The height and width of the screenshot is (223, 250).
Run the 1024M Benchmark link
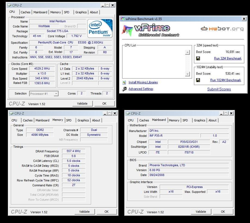pyautogui.click(x=226, y=80)
